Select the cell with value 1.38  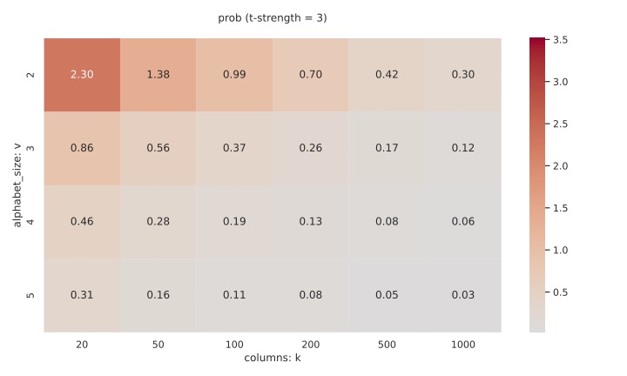tap(158, 75)
